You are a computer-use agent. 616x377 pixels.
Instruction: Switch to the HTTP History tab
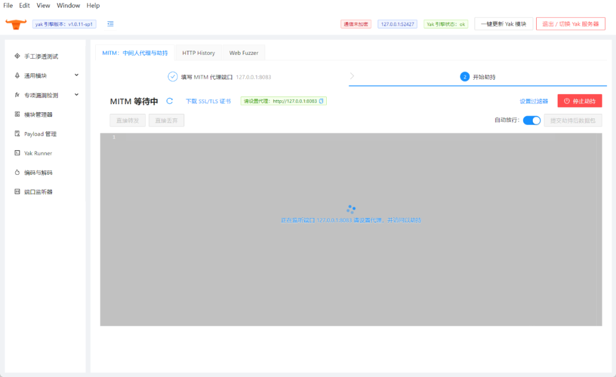[198, 52]
